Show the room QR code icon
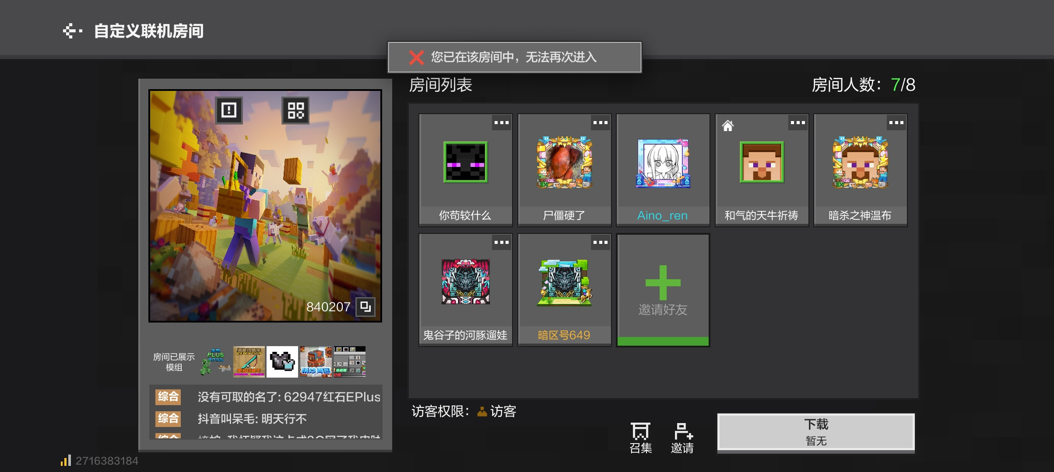Screen dimensions: 1054x472 pyautogui.click(x=295, y=110)
